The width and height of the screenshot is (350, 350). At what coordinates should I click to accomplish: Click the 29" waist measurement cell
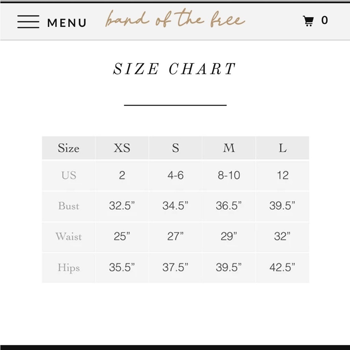click(x=229, y=237)
